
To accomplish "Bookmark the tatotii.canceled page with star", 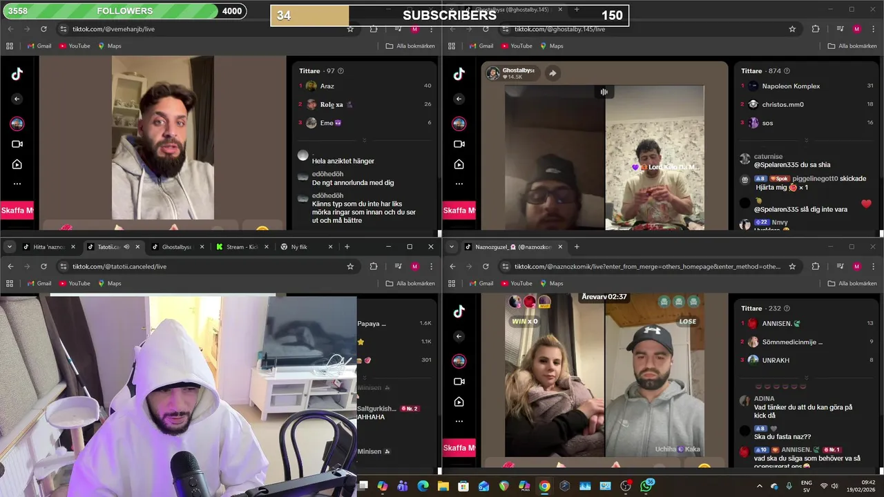I will click(x=350, y=266).
